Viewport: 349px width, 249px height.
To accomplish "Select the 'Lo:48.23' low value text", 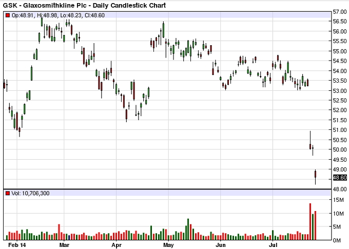I will (70, 15).
